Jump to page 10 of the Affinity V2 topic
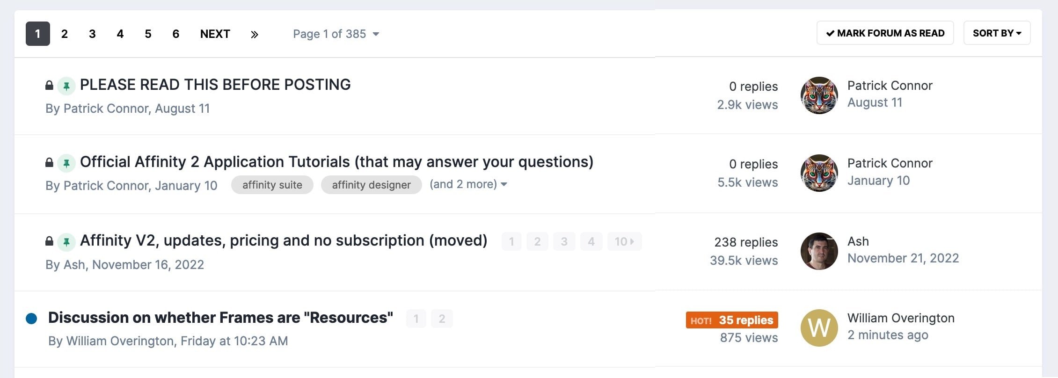 (624, 241)
